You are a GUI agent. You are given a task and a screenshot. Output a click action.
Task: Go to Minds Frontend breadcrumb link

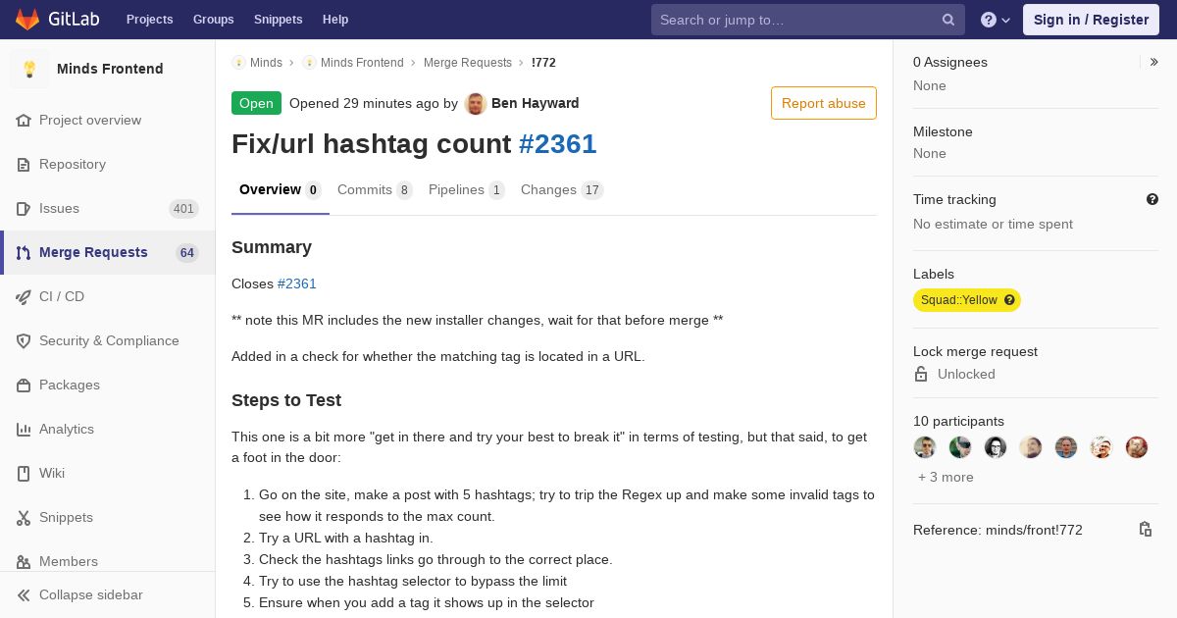coord(362,62)
